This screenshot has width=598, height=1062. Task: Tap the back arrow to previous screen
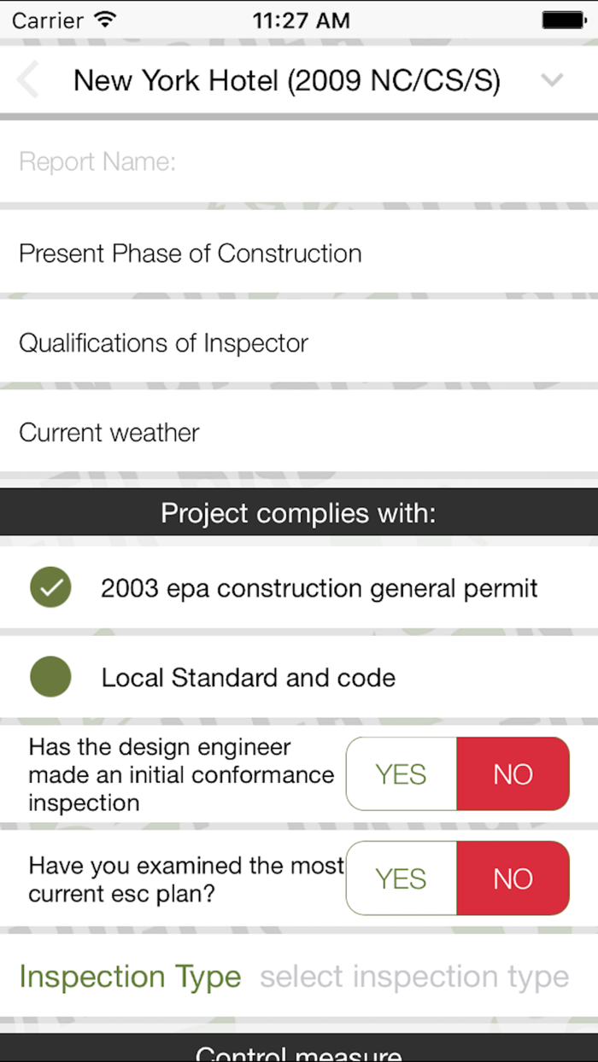click(28, 79)
